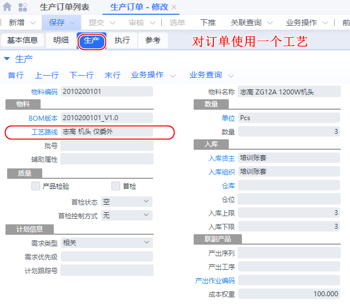Expand the 保存 dropdown arrow
The height and width of the screenshot is (305, 350).
click(76, 23)
